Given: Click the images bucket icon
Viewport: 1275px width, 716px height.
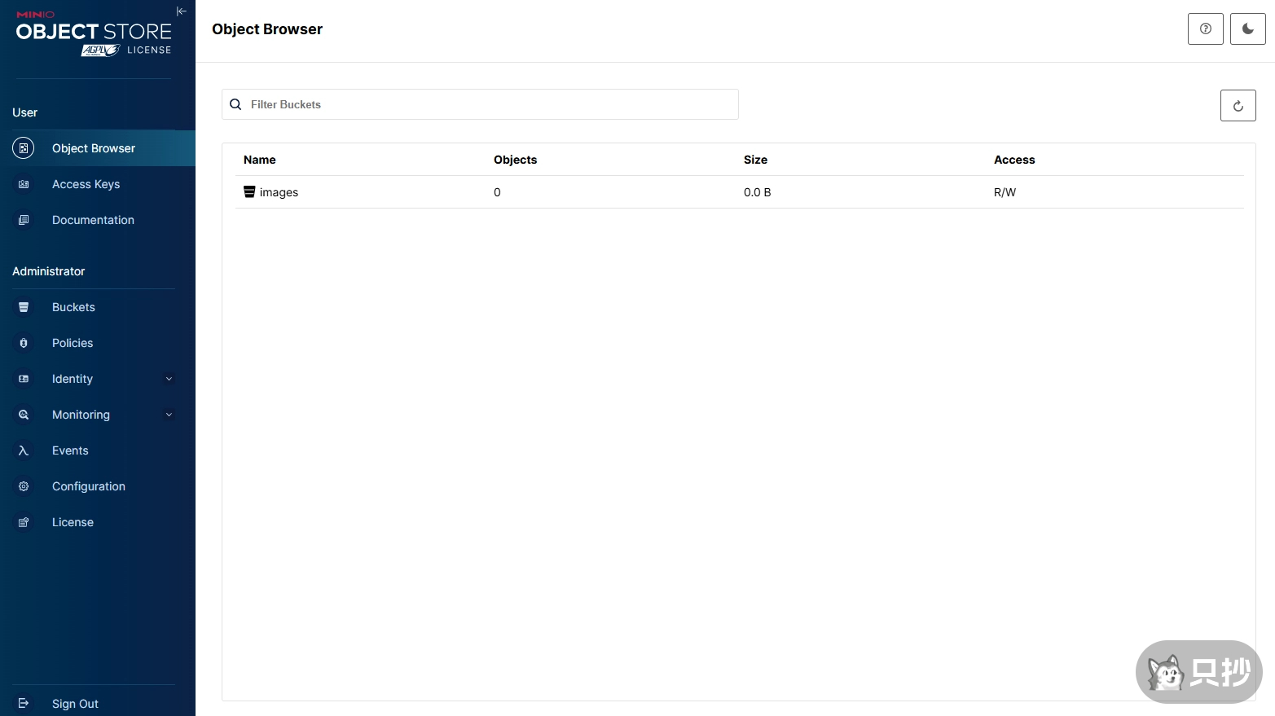Looking at the screenshot, I should (x=249, y=192).
